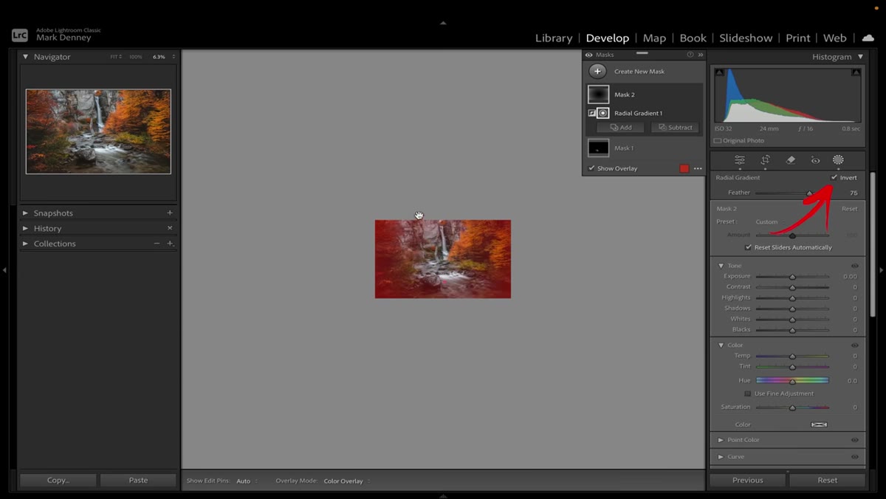Image resolution: width=886 pixels, height=499 pixels.
Task: Toggle the Masks panel eye icon
Action: (x=589, y=55)
